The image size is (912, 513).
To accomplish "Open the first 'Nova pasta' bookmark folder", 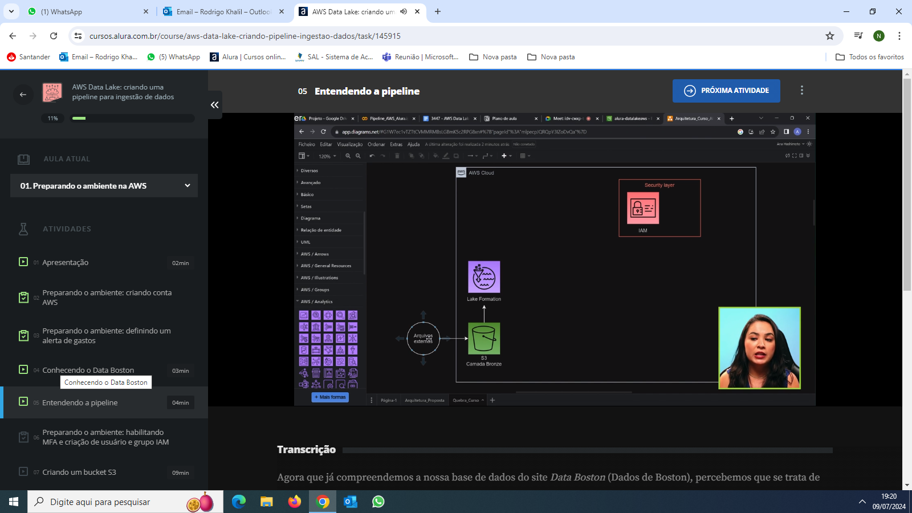I will 493,57.
